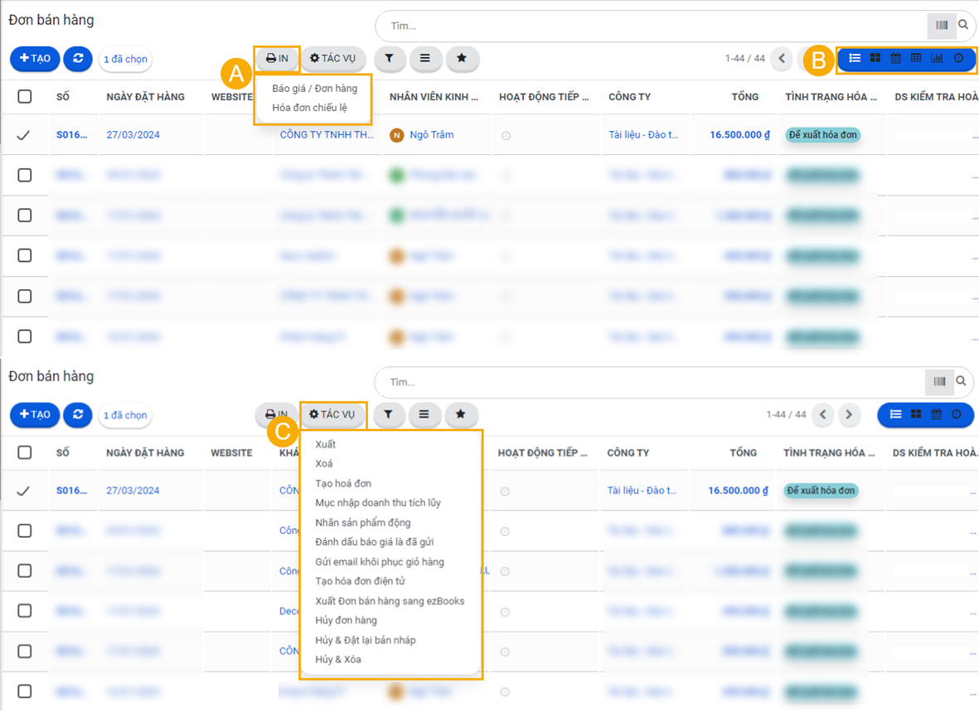The image size is (979, 712).
Task: Switch to list view in lower panel
Action: pyautogui.click(x=896, y=414)
